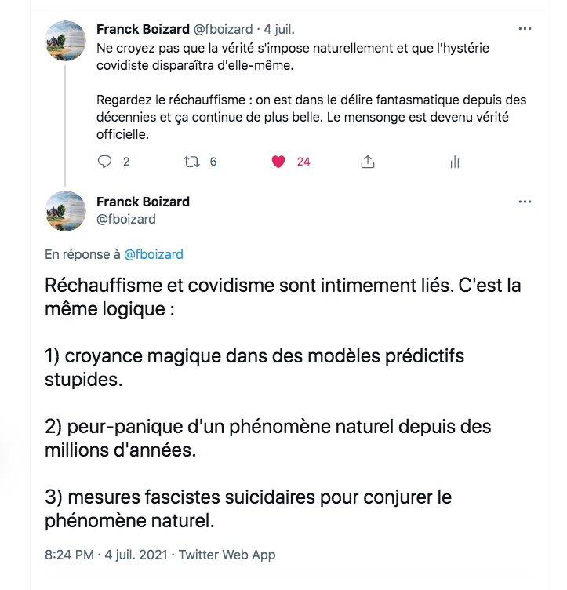Click the second tweet's profile avatar
567x590 pixels.
click(x=67, y=210)
